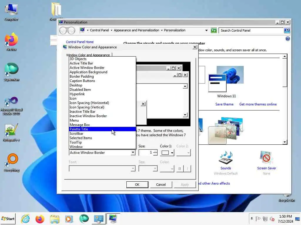Select 3D Objects in item list

[x=102, y=59]
